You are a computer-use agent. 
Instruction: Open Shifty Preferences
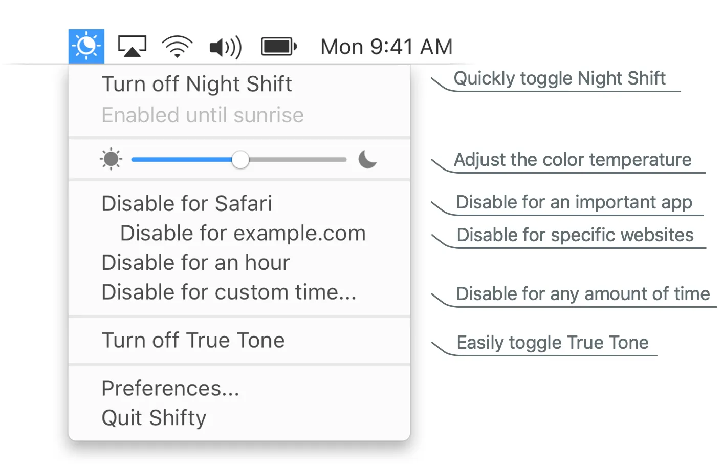pyautogui.click(x=170, y=388)
